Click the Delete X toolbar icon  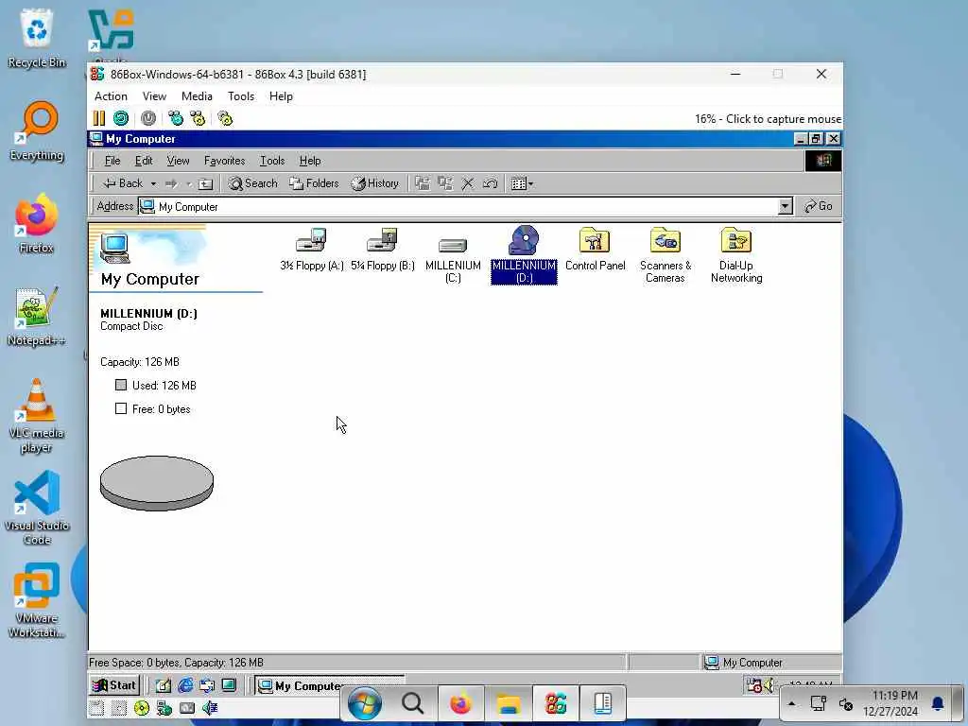pos(468,183)
